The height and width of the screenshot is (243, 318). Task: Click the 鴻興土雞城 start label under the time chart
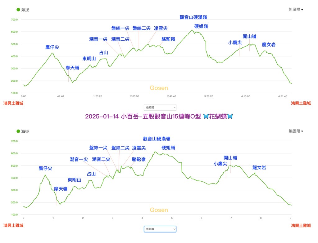click(13, 104)
